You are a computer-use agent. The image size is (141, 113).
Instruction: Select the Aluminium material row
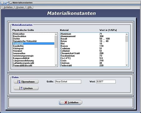point(93,34)
